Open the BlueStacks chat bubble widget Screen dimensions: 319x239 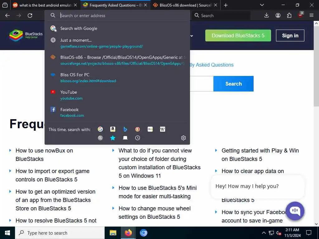295,211
